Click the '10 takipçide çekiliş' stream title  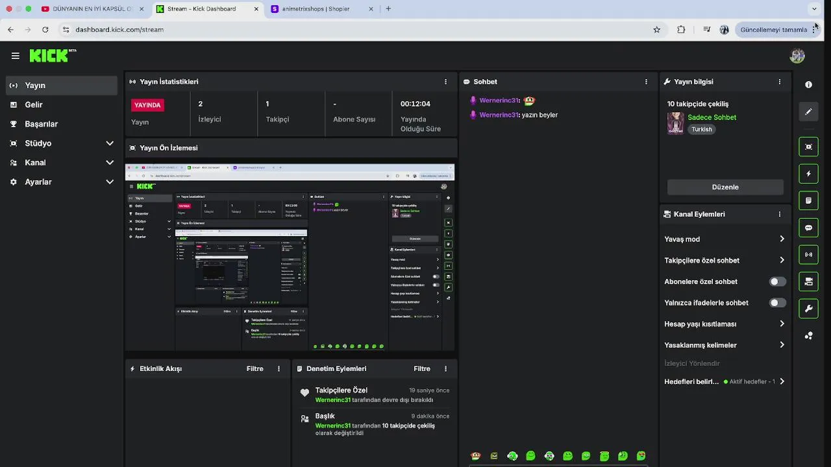click(x=698, y=104)
